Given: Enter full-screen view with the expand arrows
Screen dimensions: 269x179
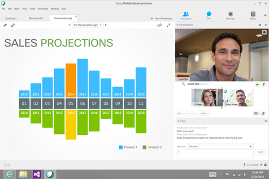Looking at the screenshot, I should point(169,26).
